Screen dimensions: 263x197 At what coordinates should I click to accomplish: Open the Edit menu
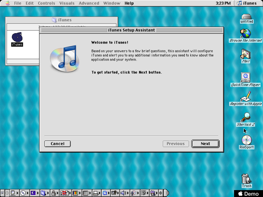click(x=30, y=3)
